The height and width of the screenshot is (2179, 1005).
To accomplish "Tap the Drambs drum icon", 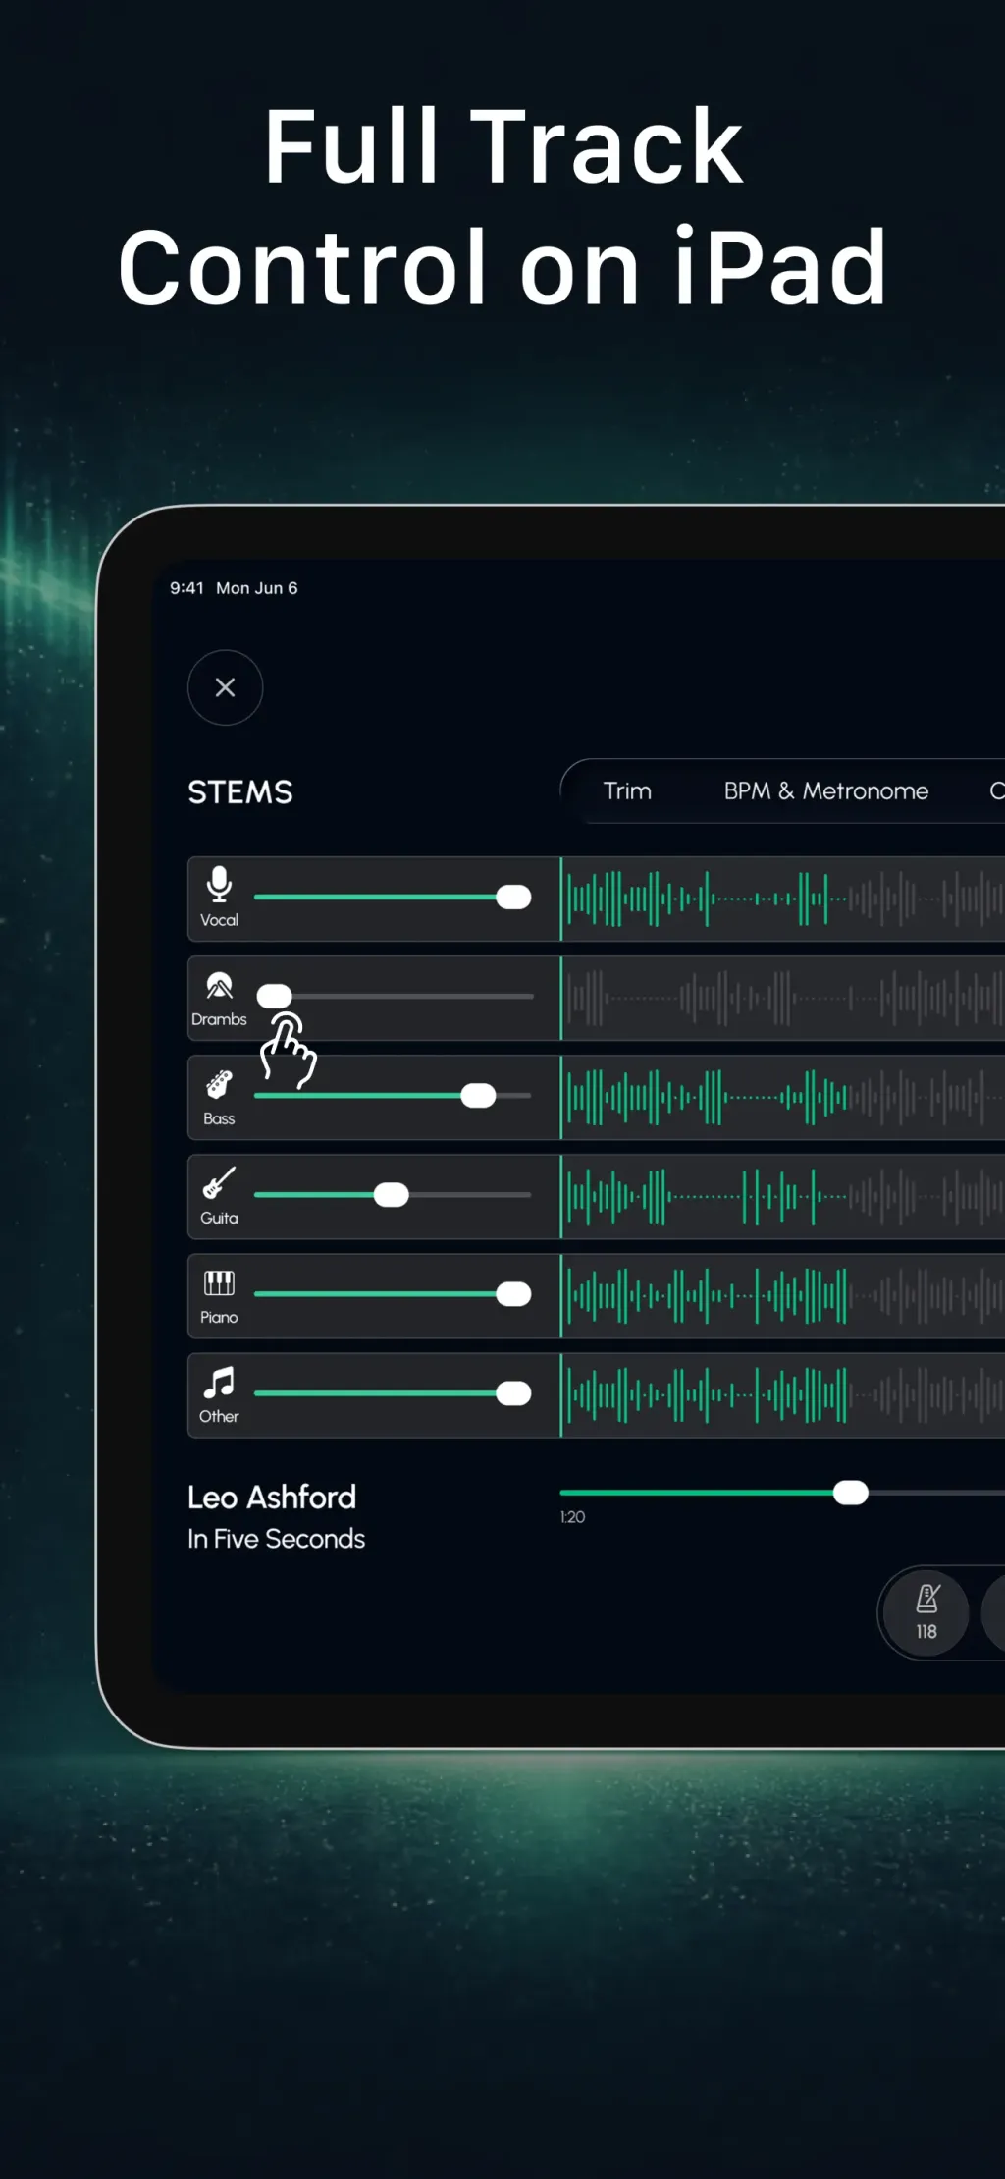I will [219, 985].
